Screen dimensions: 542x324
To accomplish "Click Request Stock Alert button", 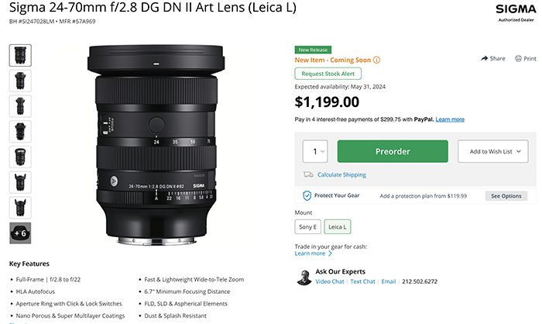I will coord(328,74).
